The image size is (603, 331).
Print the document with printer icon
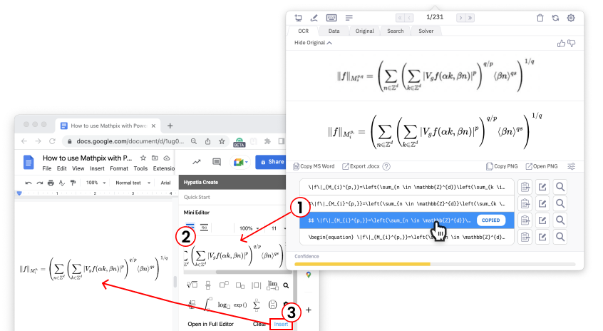(x=51, y=183)
